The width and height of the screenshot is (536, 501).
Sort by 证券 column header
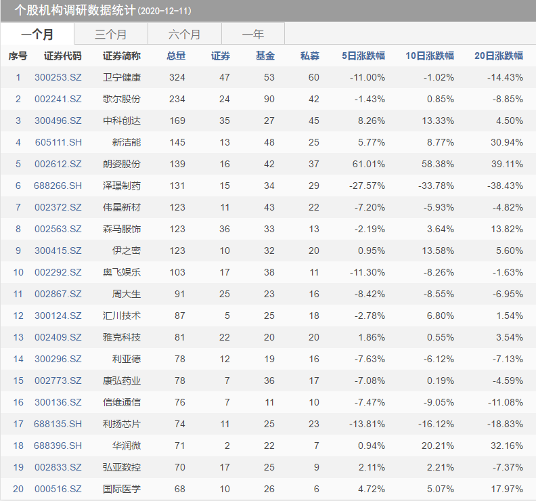coord(221,56)
